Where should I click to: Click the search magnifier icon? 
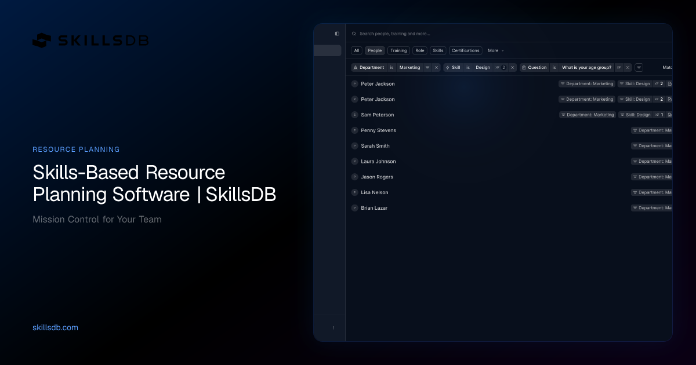pyautogui.click(x=354, y=34)
